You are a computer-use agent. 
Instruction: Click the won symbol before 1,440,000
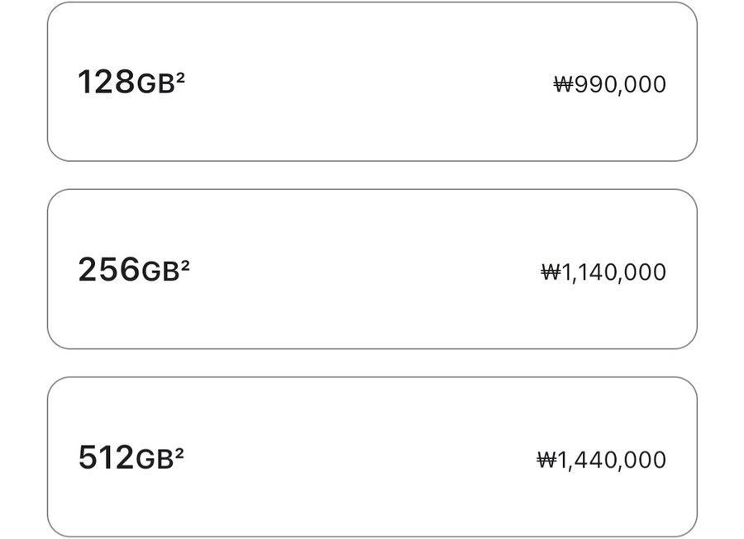click(x=546, y=461)
